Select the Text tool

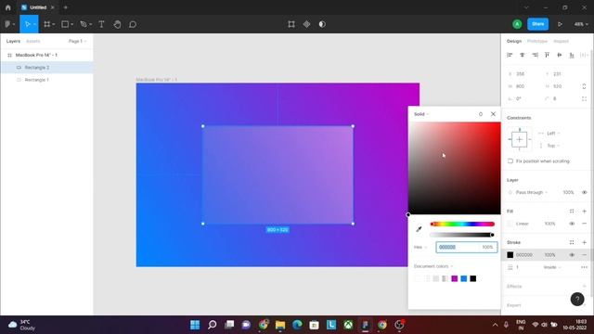[101, 24]
